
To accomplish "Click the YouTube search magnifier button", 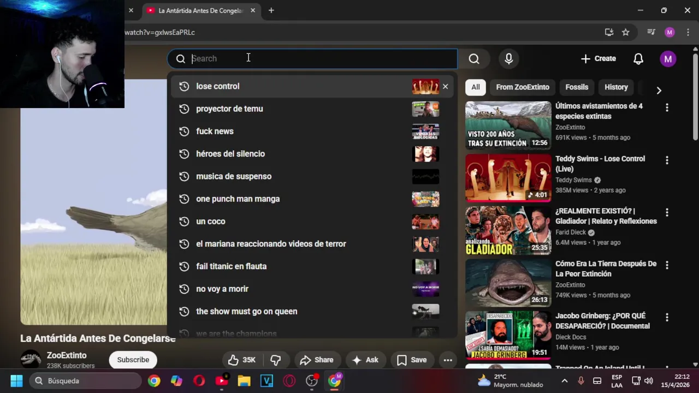I will point(474,59).
